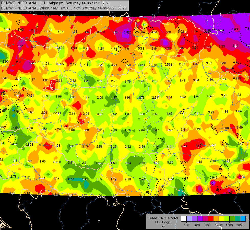Screen dimensions: 250x230
Task: Click wind shear value 5.96
Action: [x=170, y=162]
